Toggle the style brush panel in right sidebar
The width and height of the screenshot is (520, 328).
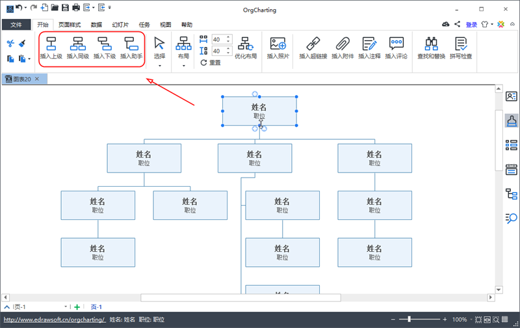point(511,121)
